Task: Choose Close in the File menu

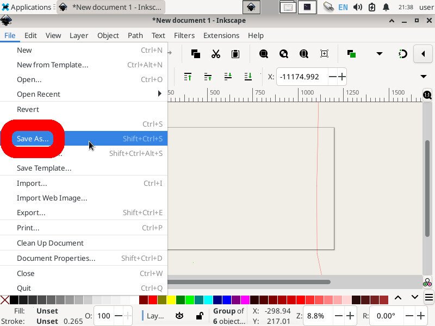Action: (x=84, y=274)
